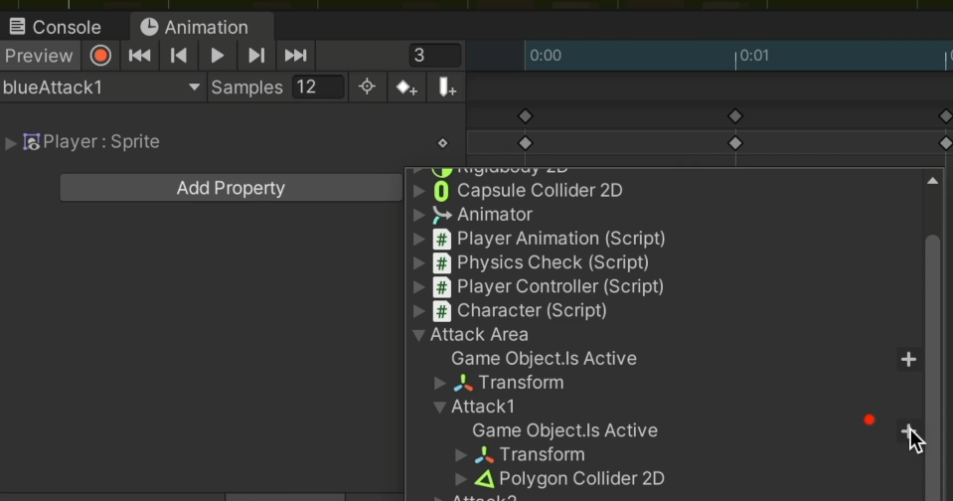Select Player Sprite keyframe at 0:01
The width and height of the screenshot is (953, 501).
(x=735, y=143)
